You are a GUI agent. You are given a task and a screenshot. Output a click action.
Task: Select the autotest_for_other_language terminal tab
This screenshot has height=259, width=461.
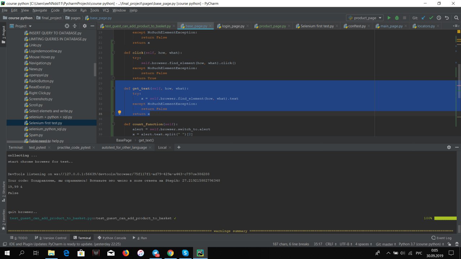[124, 147]
